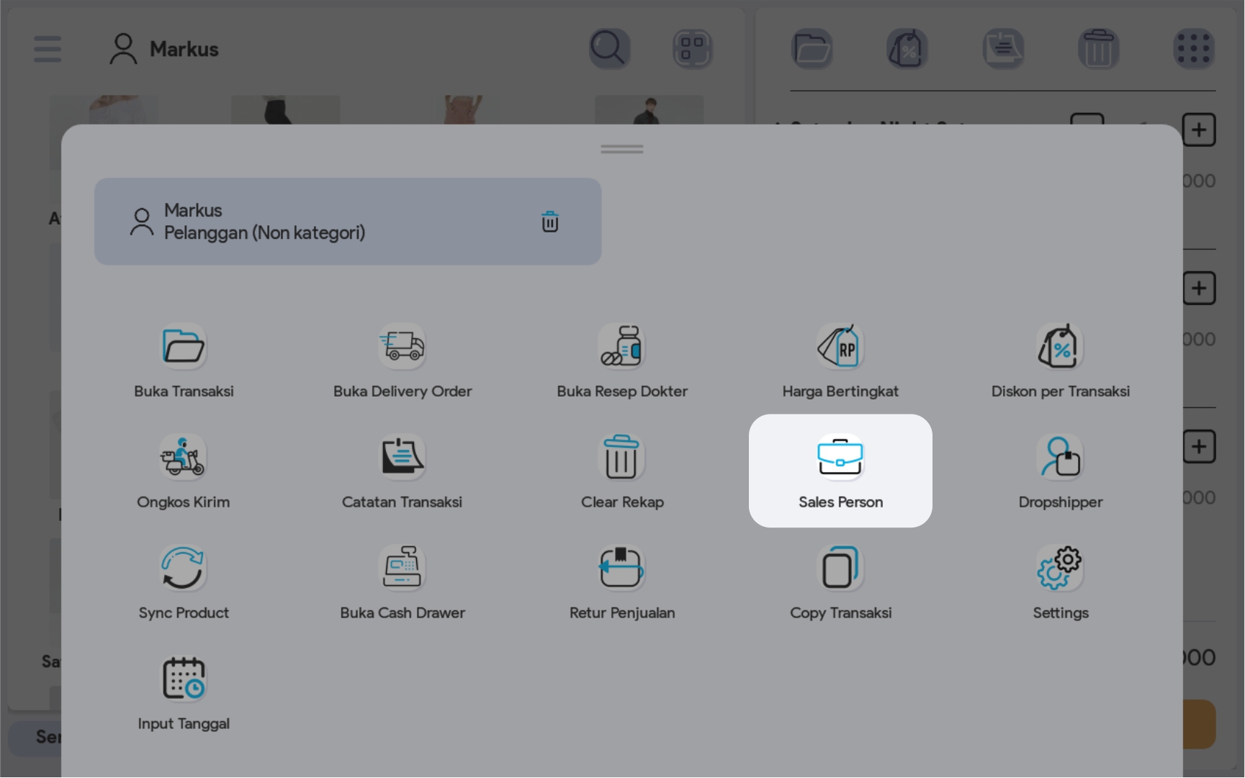
Task: Open the Buka Transaksi folder icon
Action: tap(184, 347)
